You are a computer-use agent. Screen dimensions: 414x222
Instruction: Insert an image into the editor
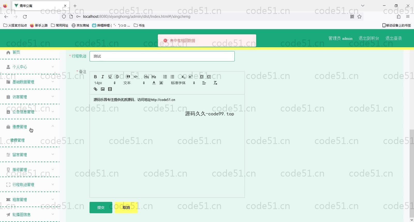(102, 89)
